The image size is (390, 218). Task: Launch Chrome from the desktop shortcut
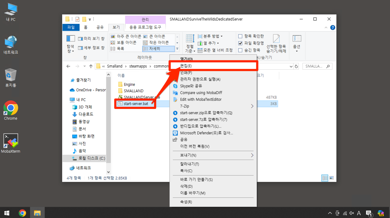[11, 111]
